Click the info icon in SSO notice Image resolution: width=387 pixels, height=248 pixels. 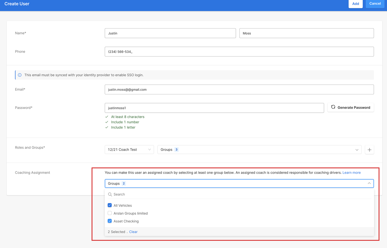tap(20, 75)
